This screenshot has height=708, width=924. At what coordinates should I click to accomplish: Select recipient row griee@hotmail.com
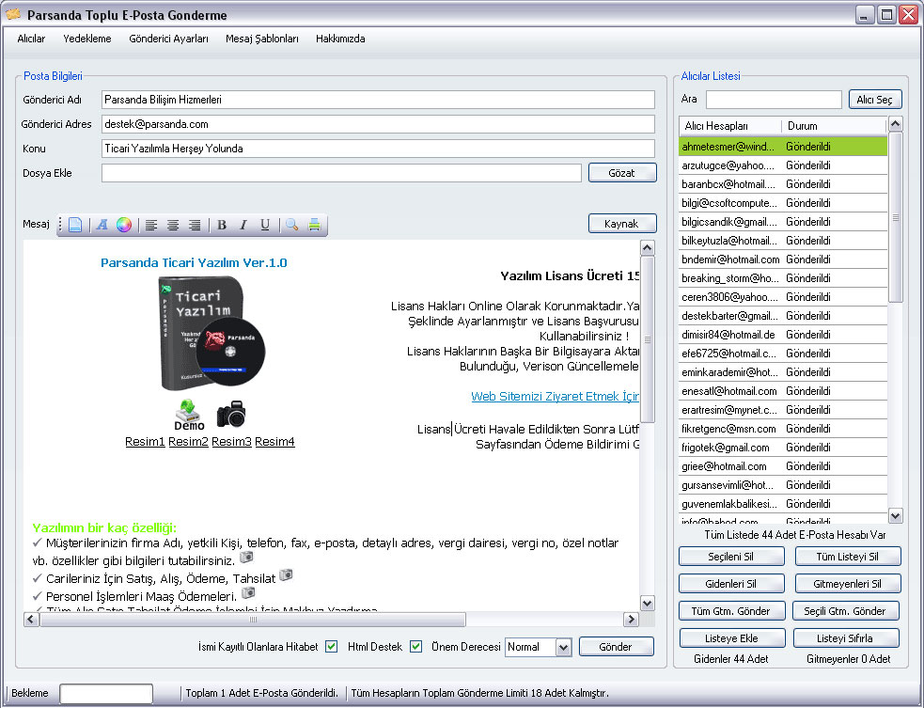coord(783,466)
